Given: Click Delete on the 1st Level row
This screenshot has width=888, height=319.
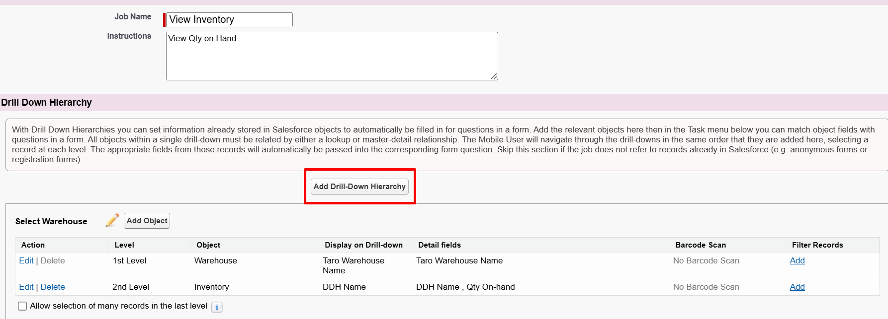Looking at the screenshot, I should [x=53, y=261].
